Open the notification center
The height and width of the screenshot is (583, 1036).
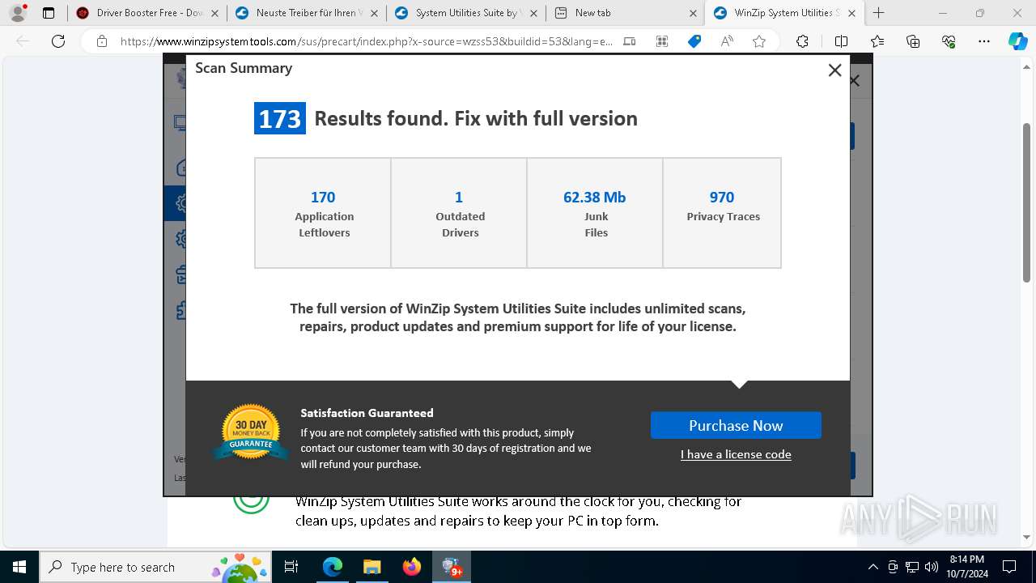(x=1009, y=567)
